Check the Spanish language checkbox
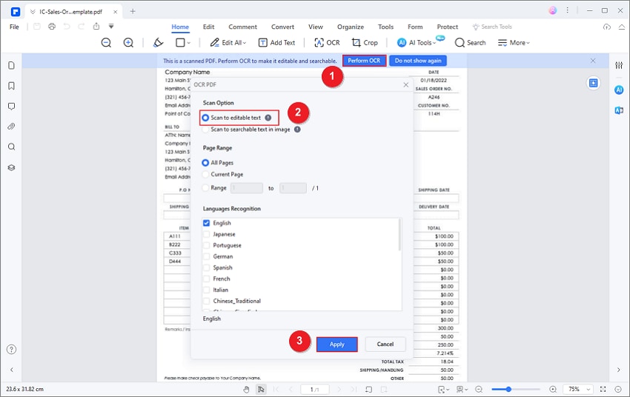The width and height of the screenshot is (630, 397). (x=207, y=267)
